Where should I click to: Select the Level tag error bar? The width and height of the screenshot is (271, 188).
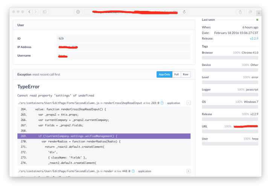tap(230, 82)
